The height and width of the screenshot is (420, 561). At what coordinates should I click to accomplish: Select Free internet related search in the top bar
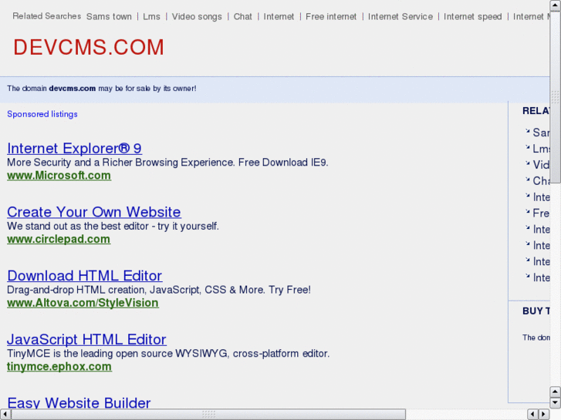331,16
